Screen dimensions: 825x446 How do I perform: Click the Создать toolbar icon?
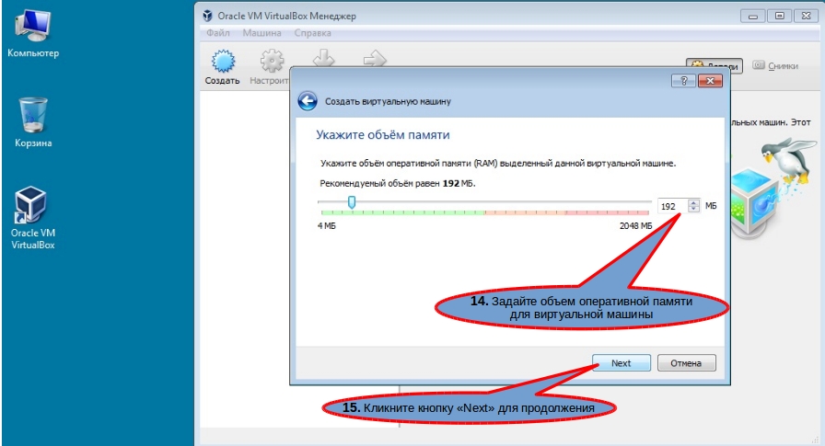click(223, 62)
